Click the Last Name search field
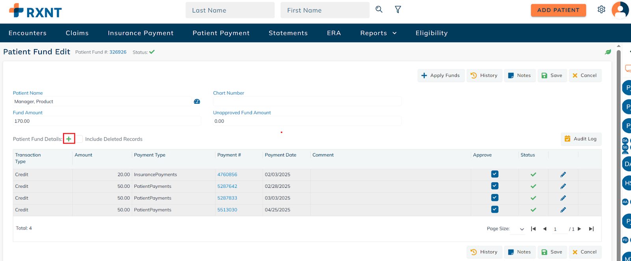631x261 pixels. coord(230,10)
